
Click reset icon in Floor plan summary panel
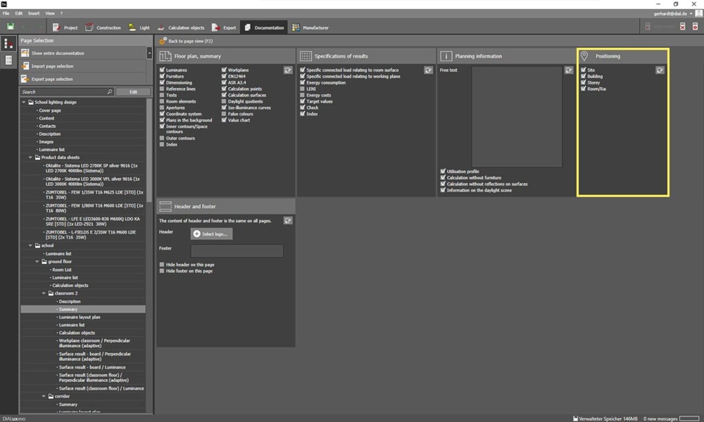pyautogui.click(x=288, y=70)
